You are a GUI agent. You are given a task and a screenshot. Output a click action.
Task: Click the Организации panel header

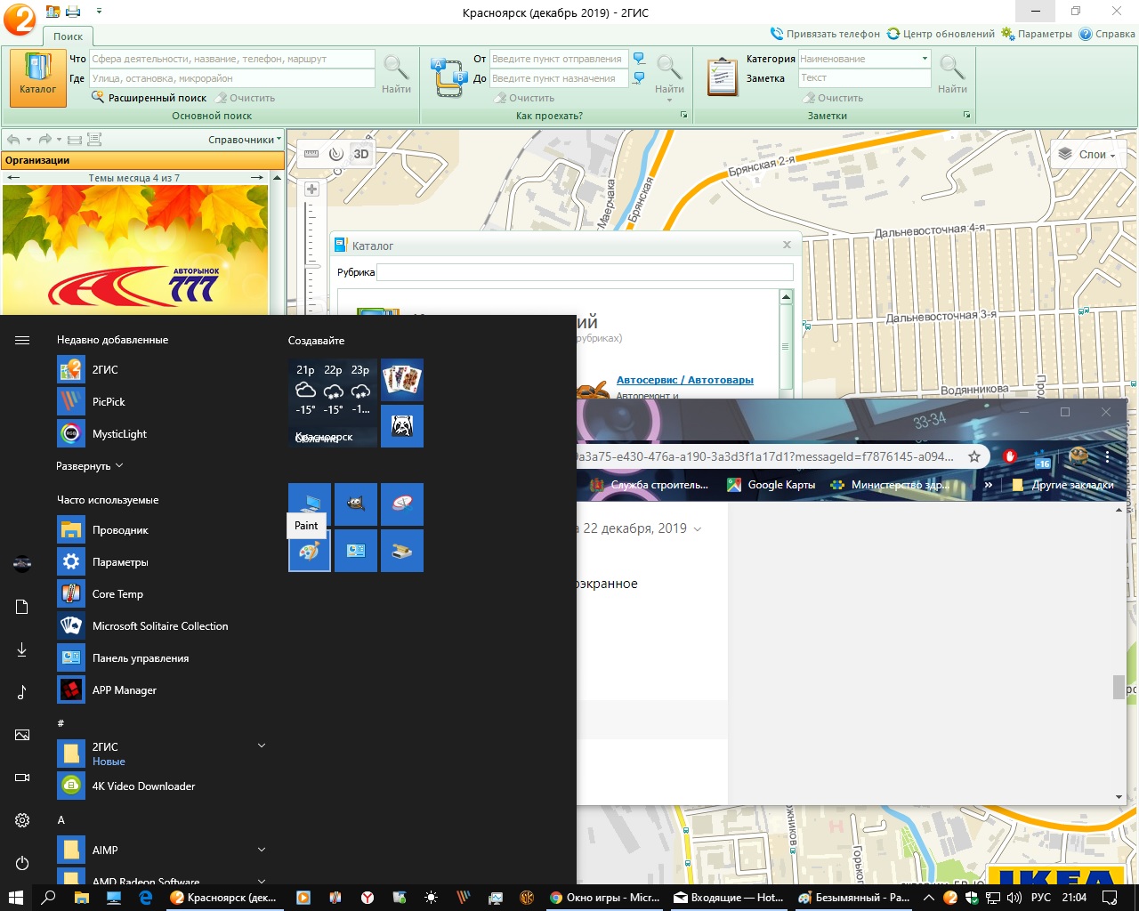(x=142, y=160)
